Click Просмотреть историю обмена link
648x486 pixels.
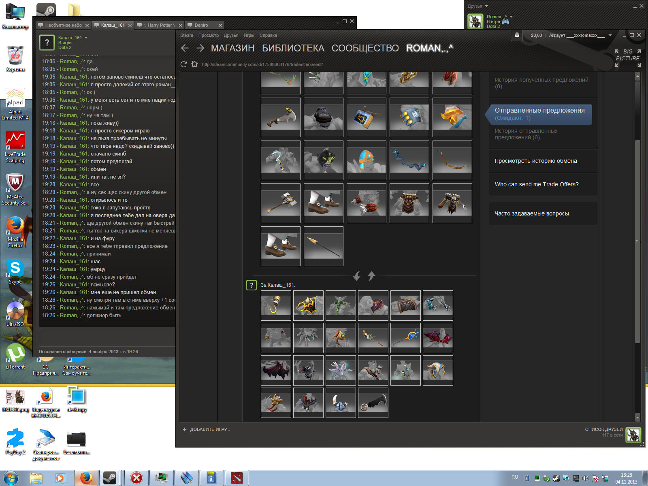535,161
